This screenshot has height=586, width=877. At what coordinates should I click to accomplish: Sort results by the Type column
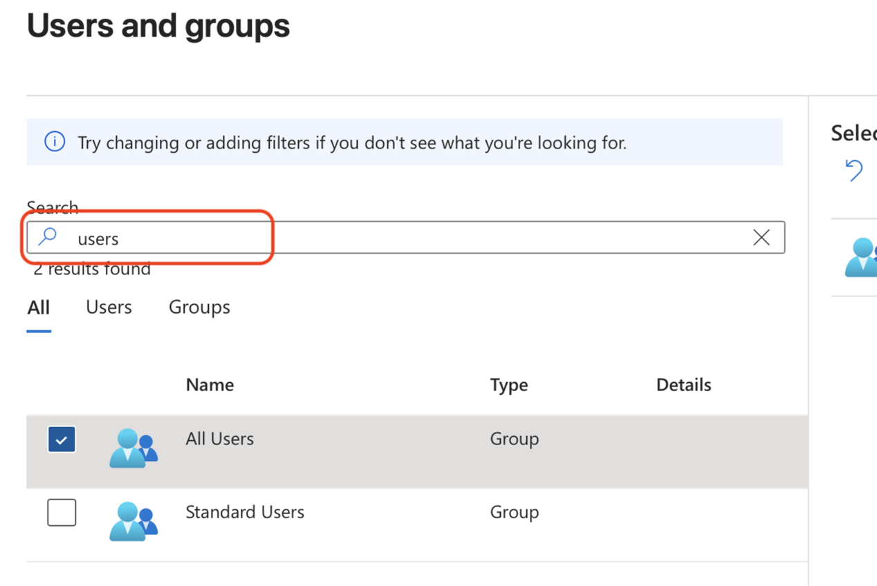(509, 385)
